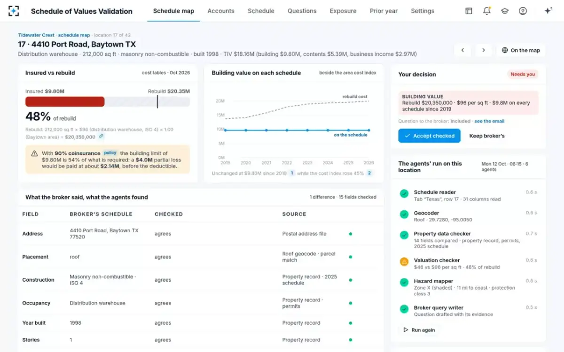Click the 2022 point on the schedule line

click(x=287, y=130)
